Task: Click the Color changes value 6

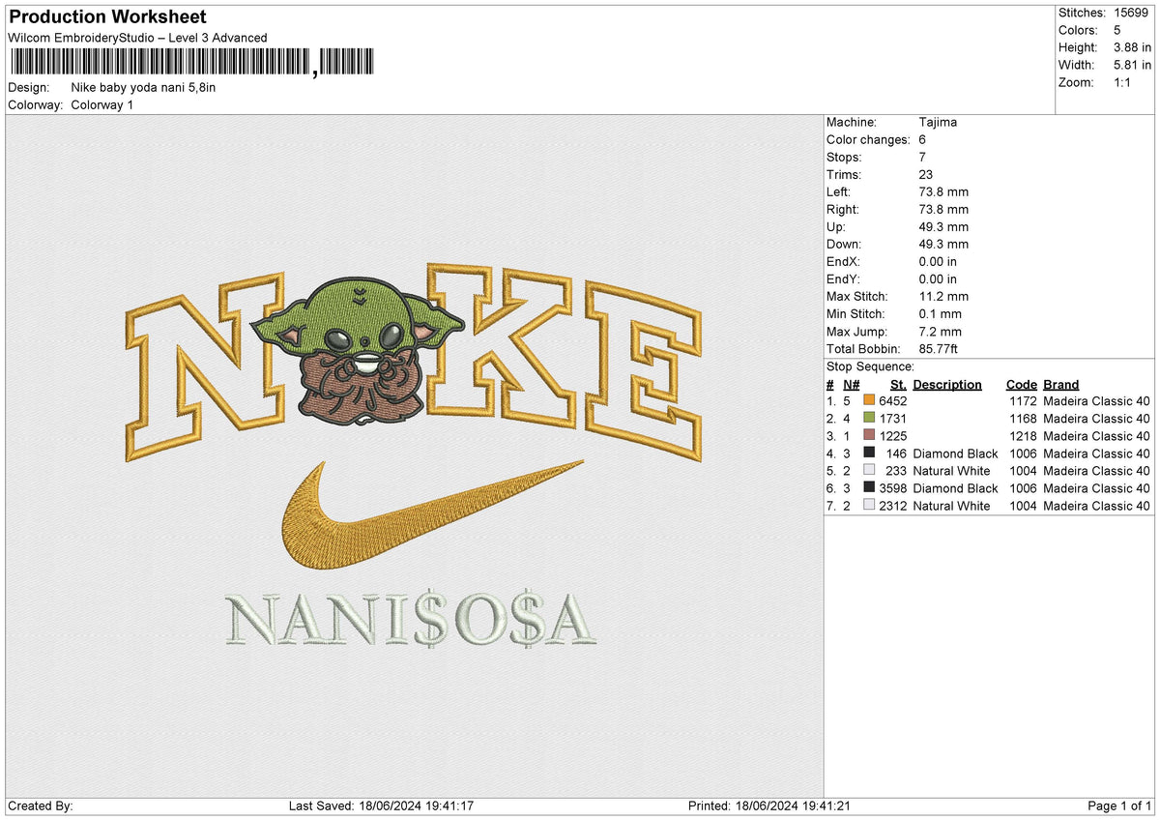Action: click(922, 139)
